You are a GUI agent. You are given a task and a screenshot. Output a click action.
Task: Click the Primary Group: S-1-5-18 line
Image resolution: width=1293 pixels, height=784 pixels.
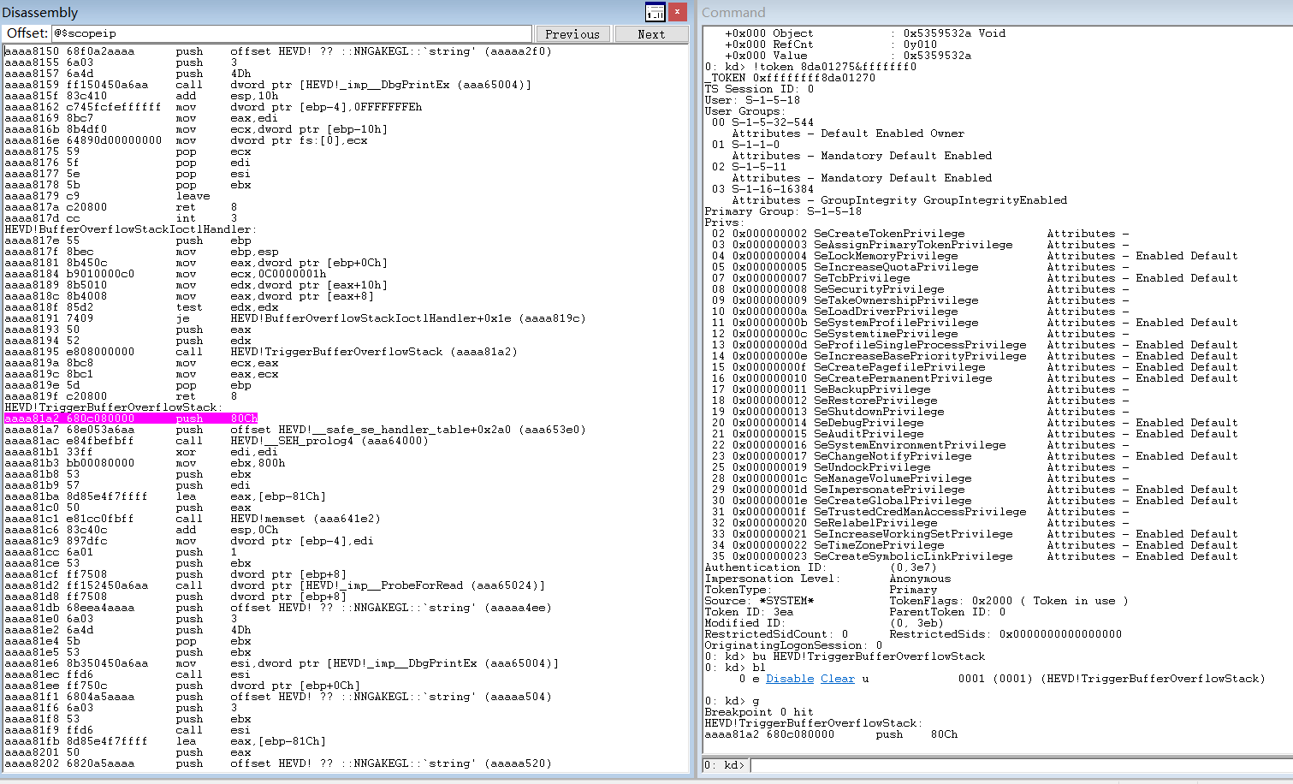click(783, 211)
